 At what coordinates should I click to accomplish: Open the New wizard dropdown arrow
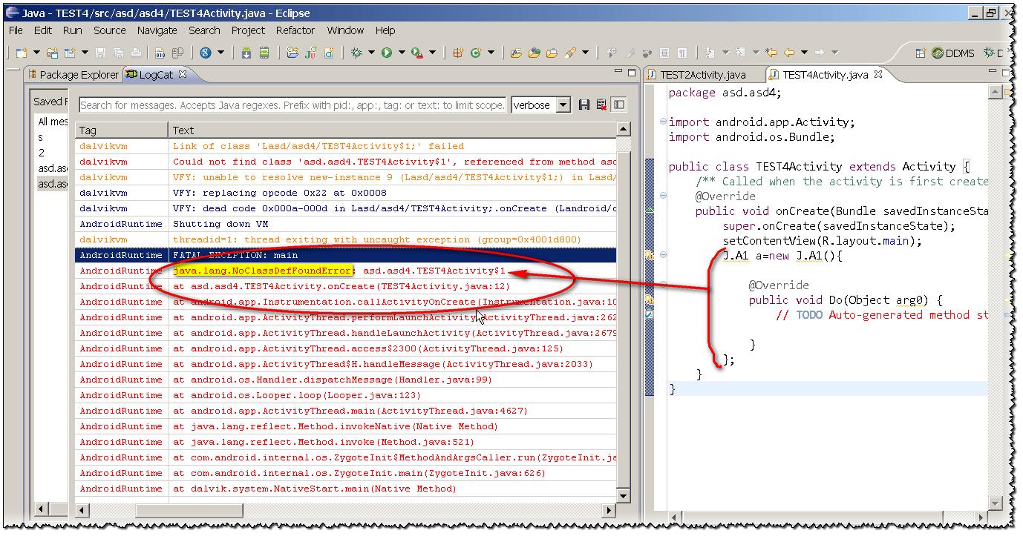(36, 53)
